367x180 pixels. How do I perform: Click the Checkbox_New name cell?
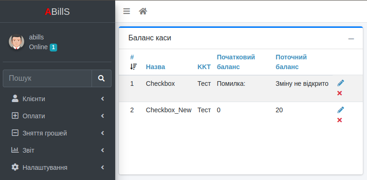(x=169, y=110)
